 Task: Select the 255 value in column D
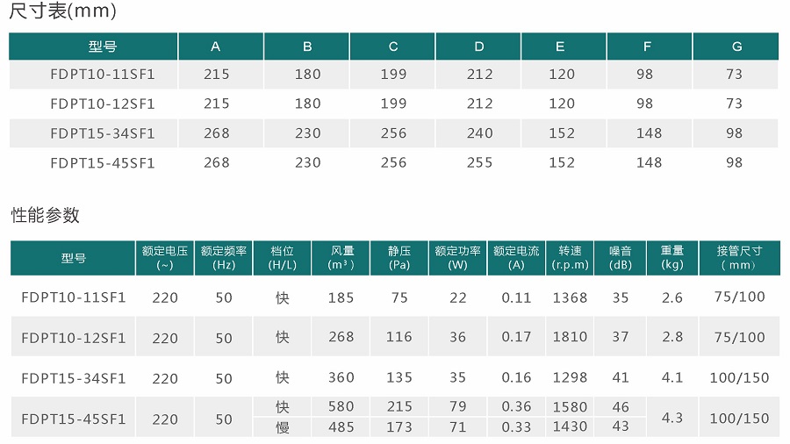pos(479,162)
